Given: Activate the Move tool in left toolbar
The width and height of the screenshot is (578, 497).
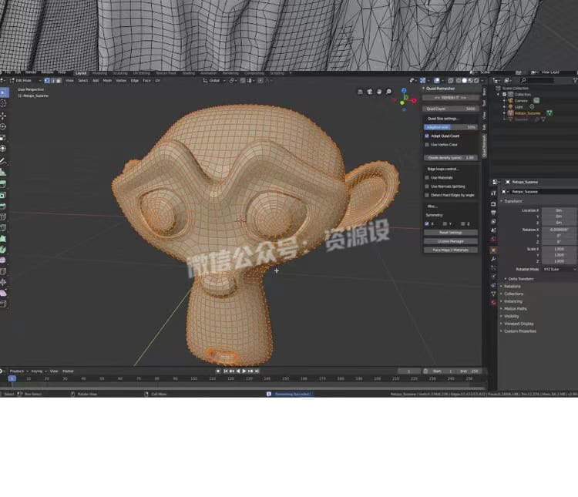Looking at the screenshot, I should click(3, 116).
